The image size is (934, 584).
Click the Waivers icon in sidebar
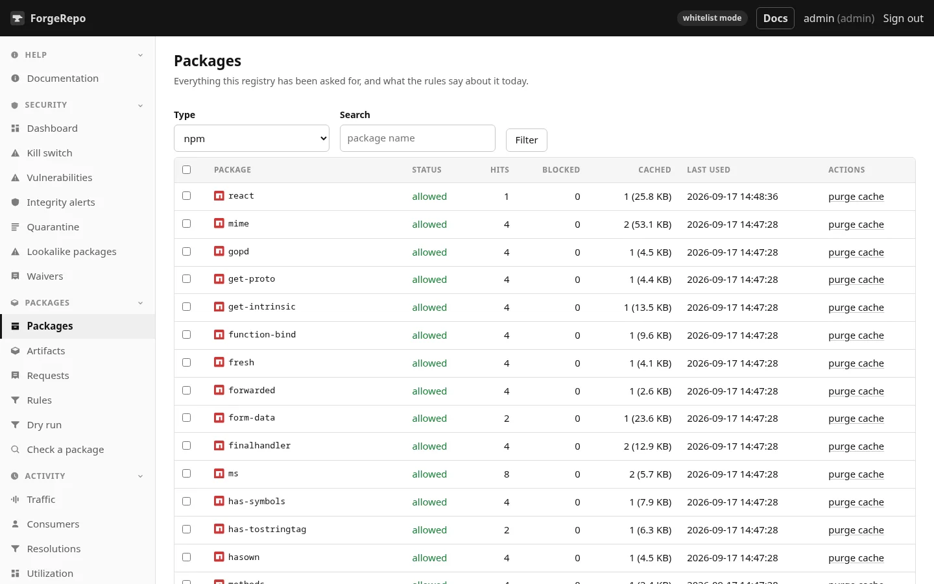pos(15,276)
